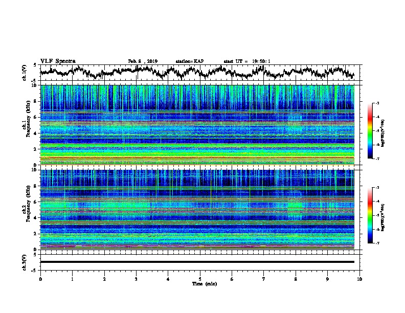Viewport: 405px width, 313px height.
Task: Click the ch.2 spectrogram color scale bar
Action: pyautogui.click(x=370, y=215)
